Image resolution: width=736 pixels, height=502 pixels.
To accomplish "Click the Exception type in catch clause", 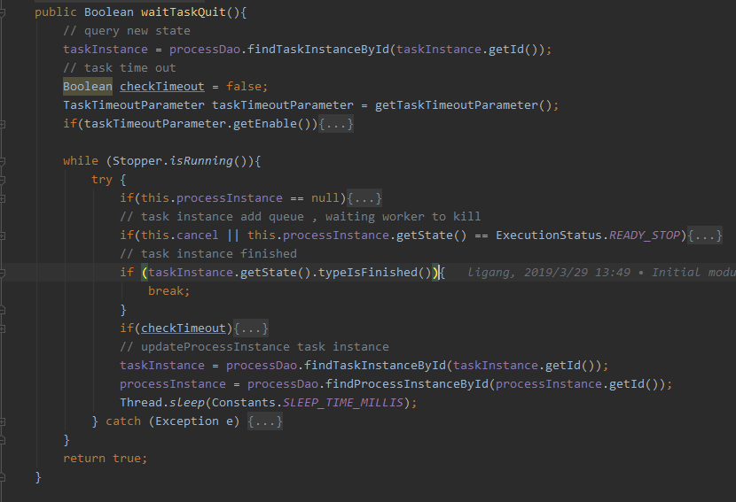I will pos(187,421).
